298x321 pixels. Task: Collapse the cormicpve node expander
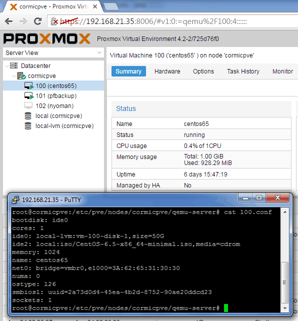(14, 76)
